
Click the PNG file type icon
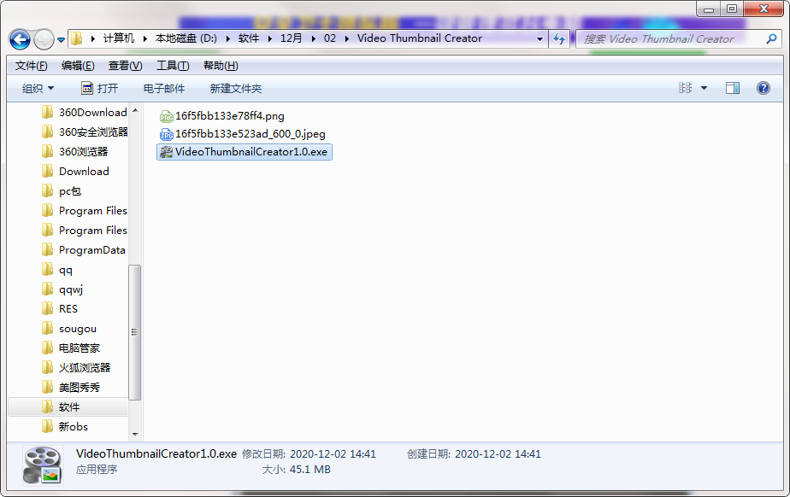pos(166,117)
